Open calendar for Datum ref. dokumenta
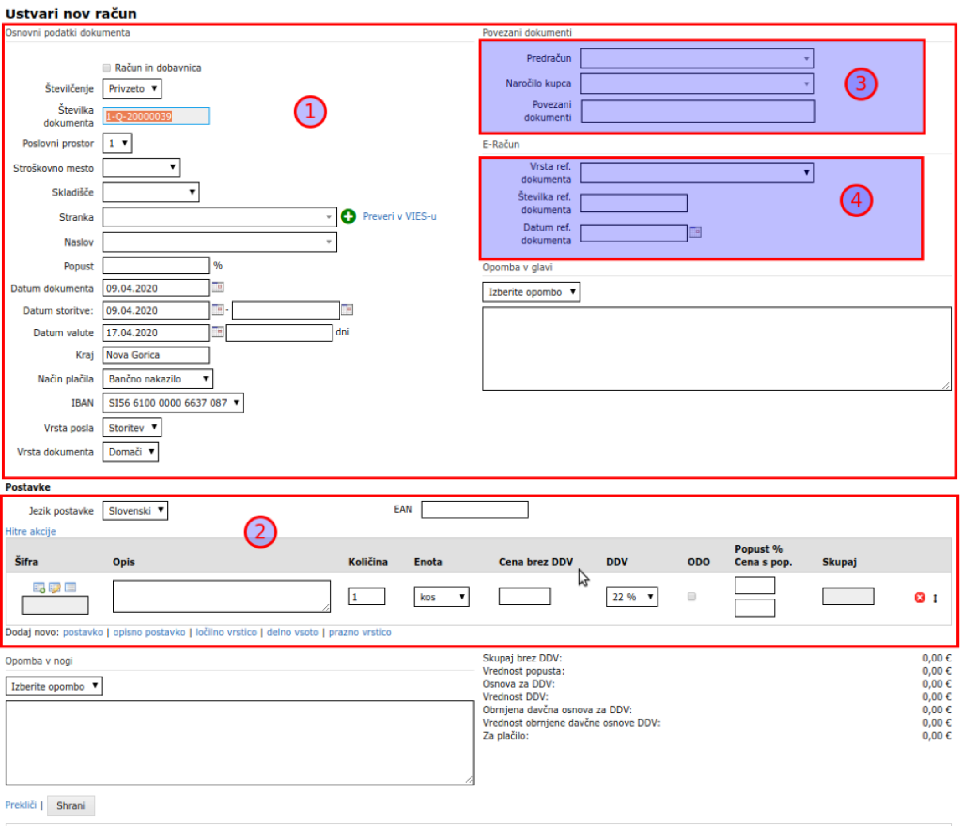This screenshot has height=826, width=962. (x=695, y=232)
